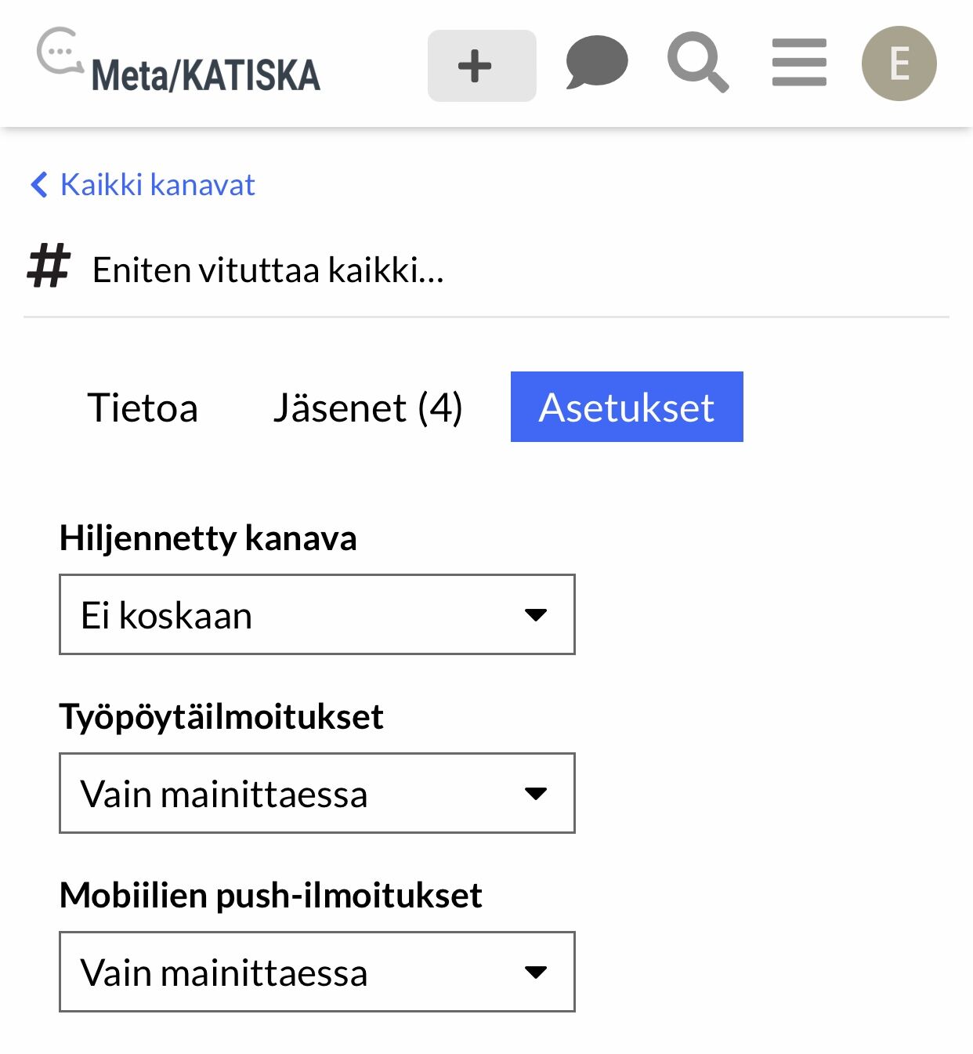The image size is (973, 1054).
Task: Click the hash channel icon
Action: (x=49, y=266)
